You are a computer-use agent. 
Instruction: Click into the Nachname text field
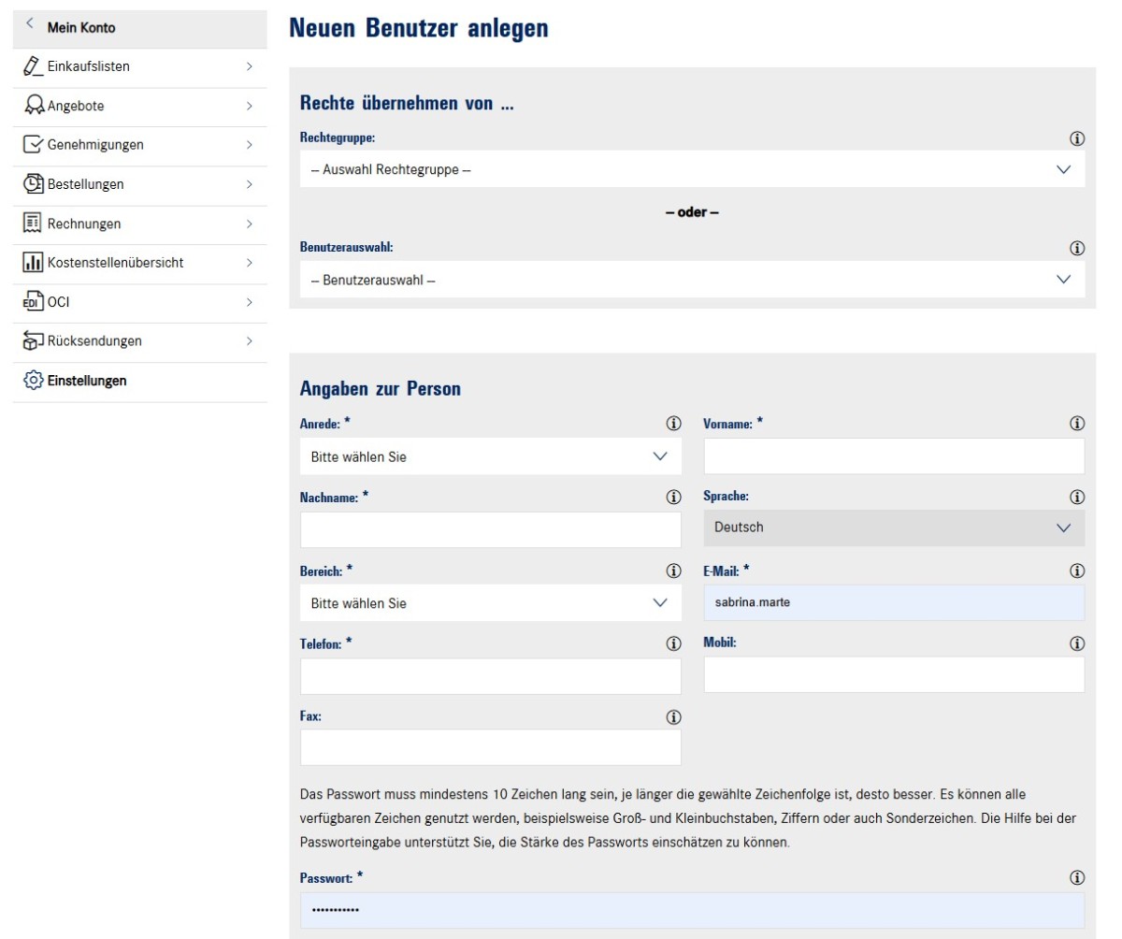[x=490, y=530]
